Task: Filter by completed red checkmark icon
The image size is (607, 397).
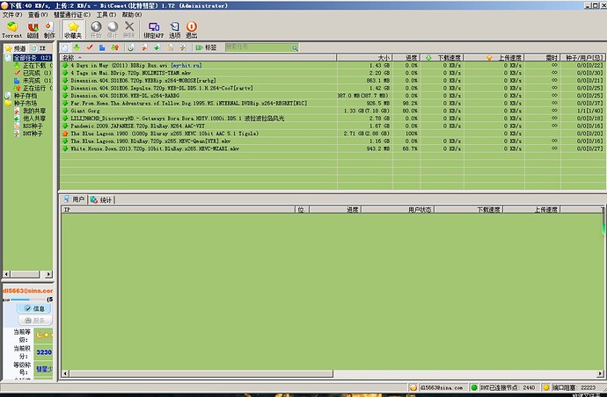Action: pyautogui.click(x=90, y=47)
